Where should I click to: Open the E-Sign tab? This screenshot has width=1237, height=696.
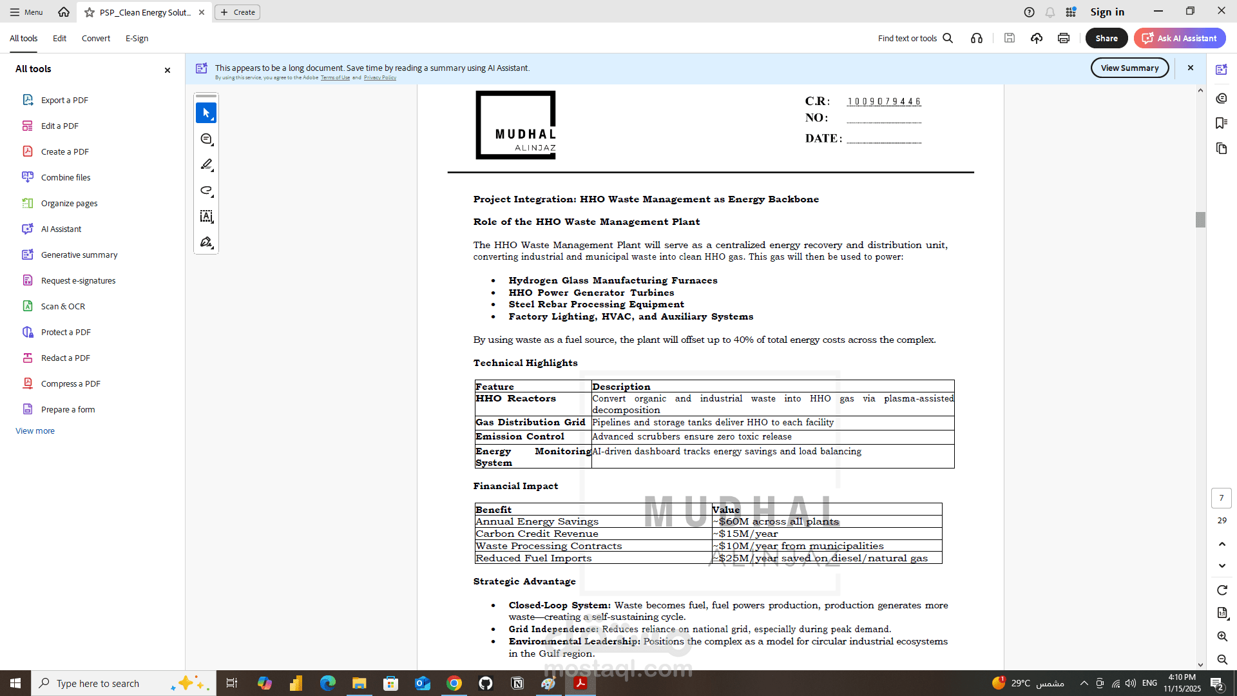(137, 38)
